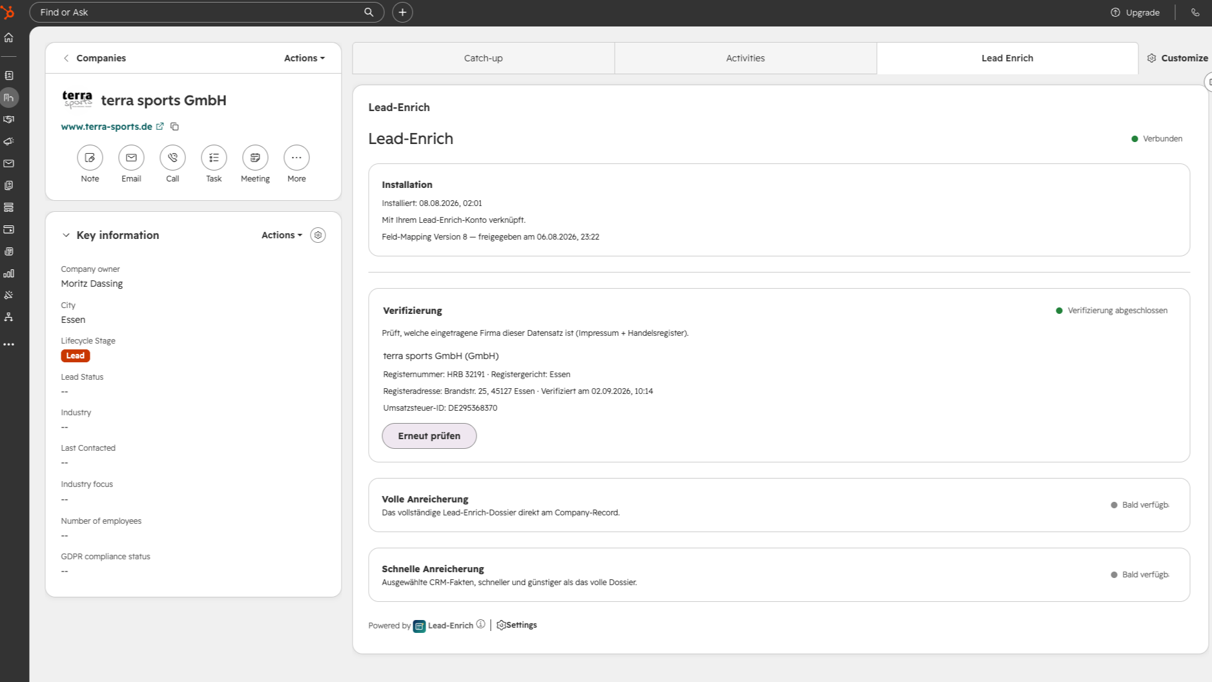Collapse the Key information section
The width and height of the screenshot is (1212, 682).
coord(66,235)
